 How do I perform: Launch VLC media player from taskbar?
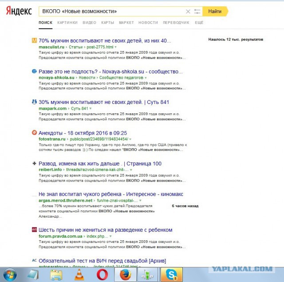[x=79, y=275]
